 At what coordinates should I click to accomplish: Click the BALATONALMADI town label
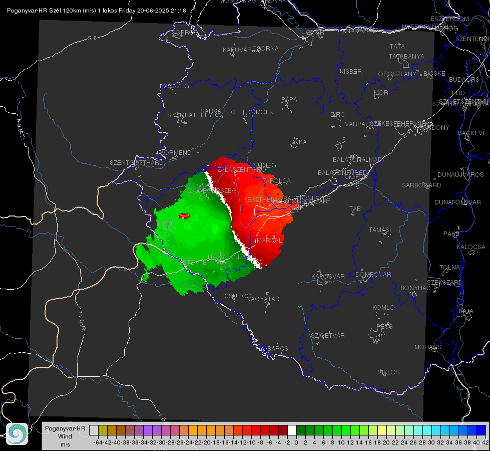click(x=358, y=160)
